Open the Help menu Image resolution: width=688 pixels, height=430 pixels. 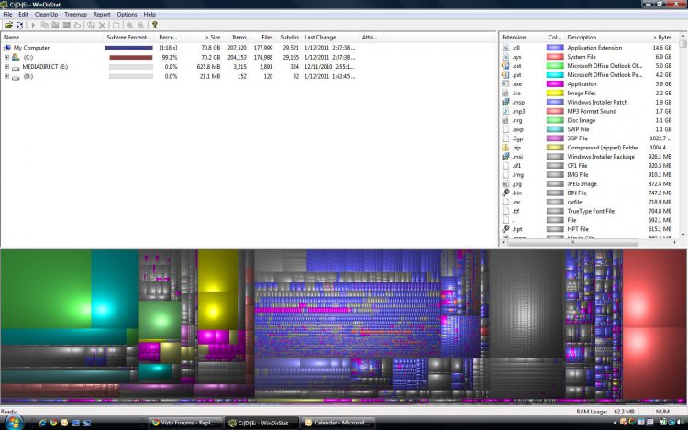[x=150, y=15]
